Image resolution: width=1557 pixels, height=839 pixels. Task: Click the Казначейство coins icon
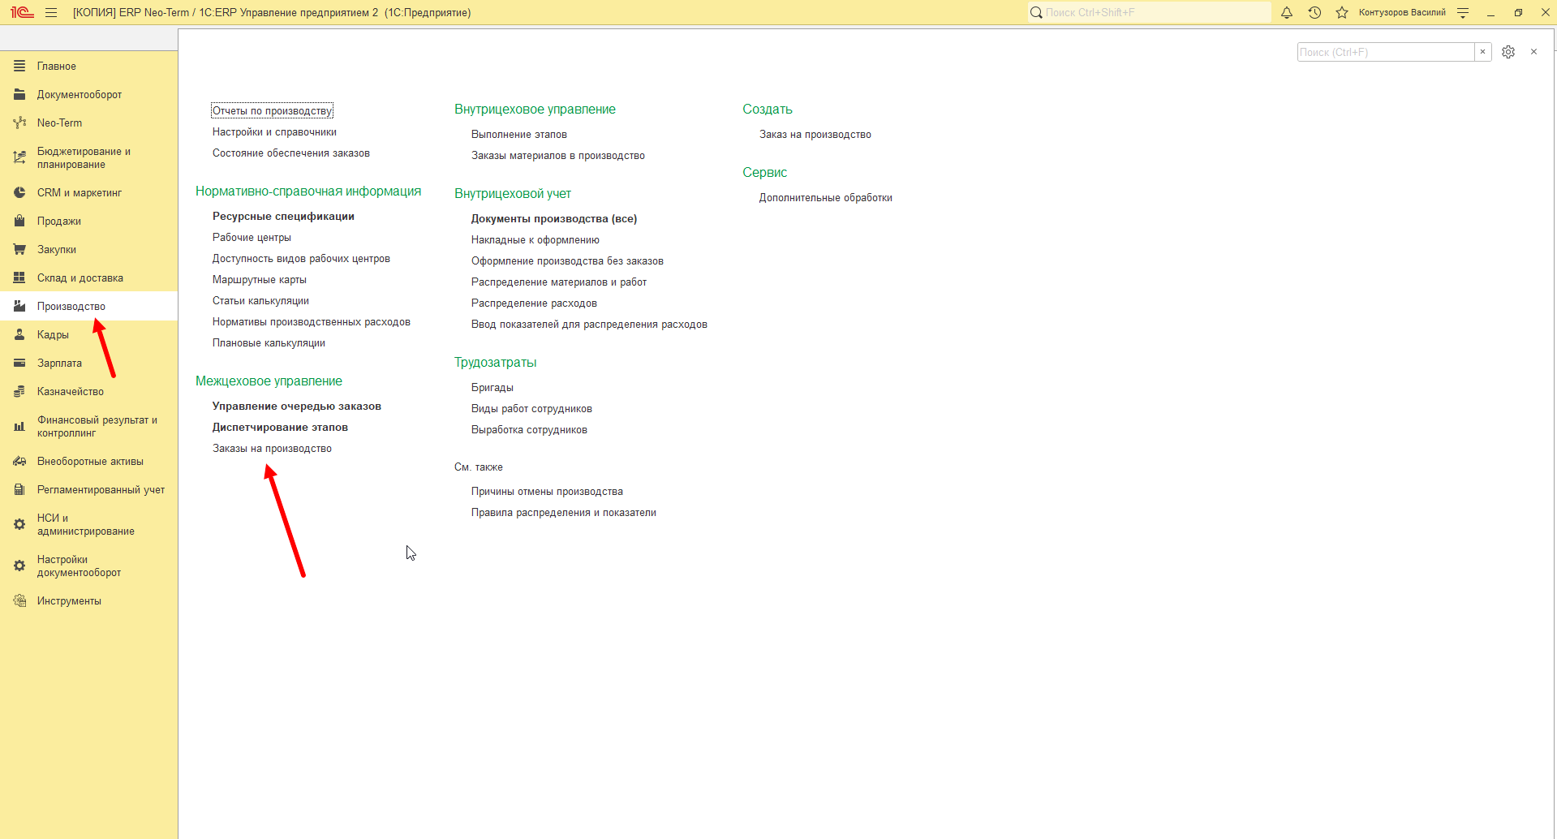pos(19,391)
